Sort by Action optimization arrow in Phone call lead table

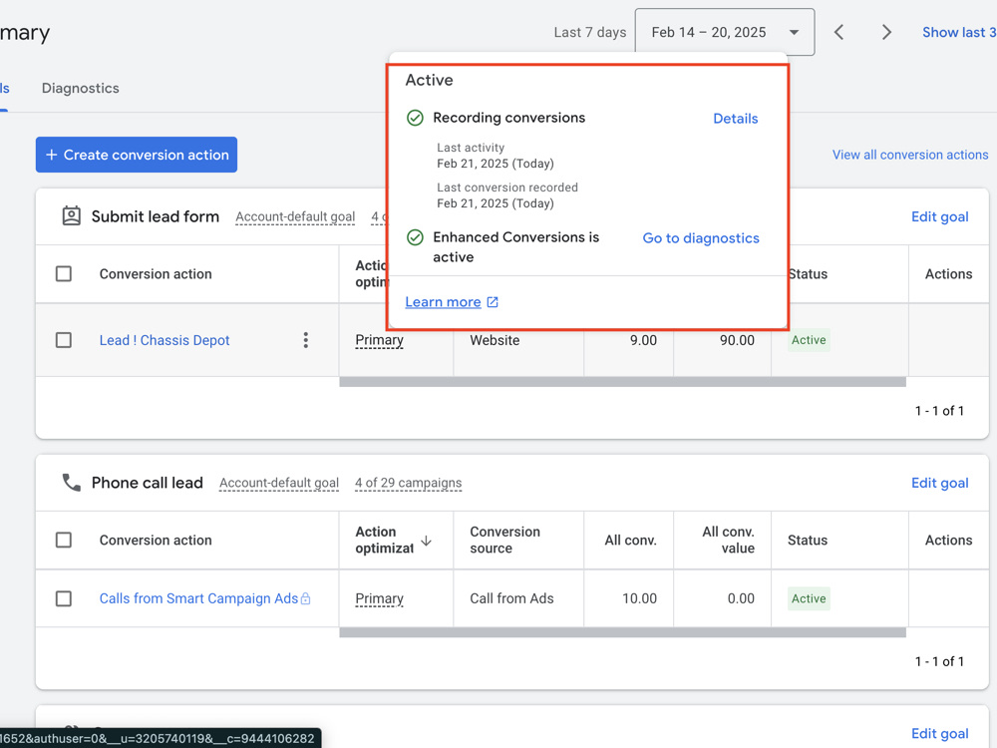[426, 541]
